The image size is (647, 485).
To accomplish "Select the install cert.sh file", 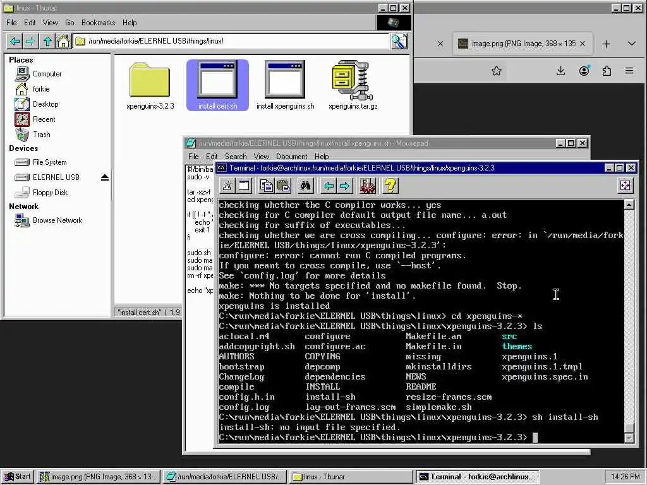I will (x=217, y=85).
